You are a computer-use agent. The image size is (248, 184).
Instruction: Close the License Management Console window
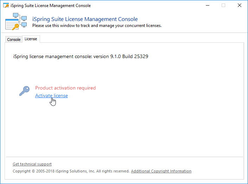pos(240,6)
